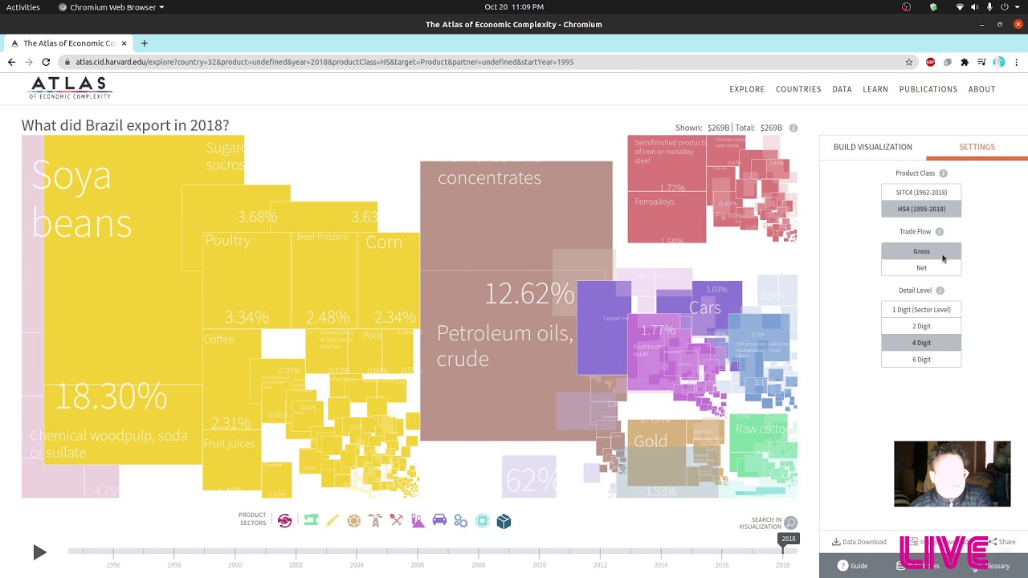Viewport: 1028px width, 578px height.
Task: Open the Publications menu
Action: coord(928,89)
